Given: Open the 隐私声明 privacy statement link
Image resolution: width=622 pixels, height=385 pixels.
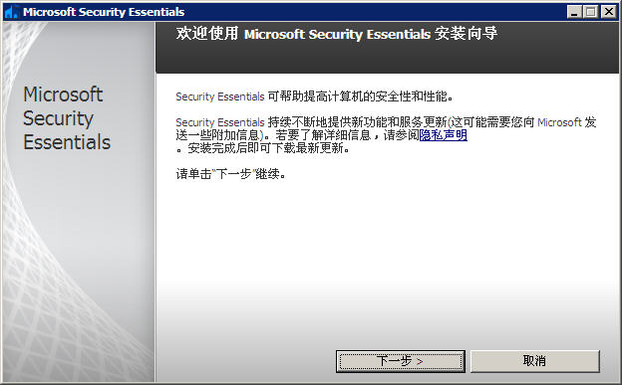Looking at the screenshot, I should (x=444, y=135).
